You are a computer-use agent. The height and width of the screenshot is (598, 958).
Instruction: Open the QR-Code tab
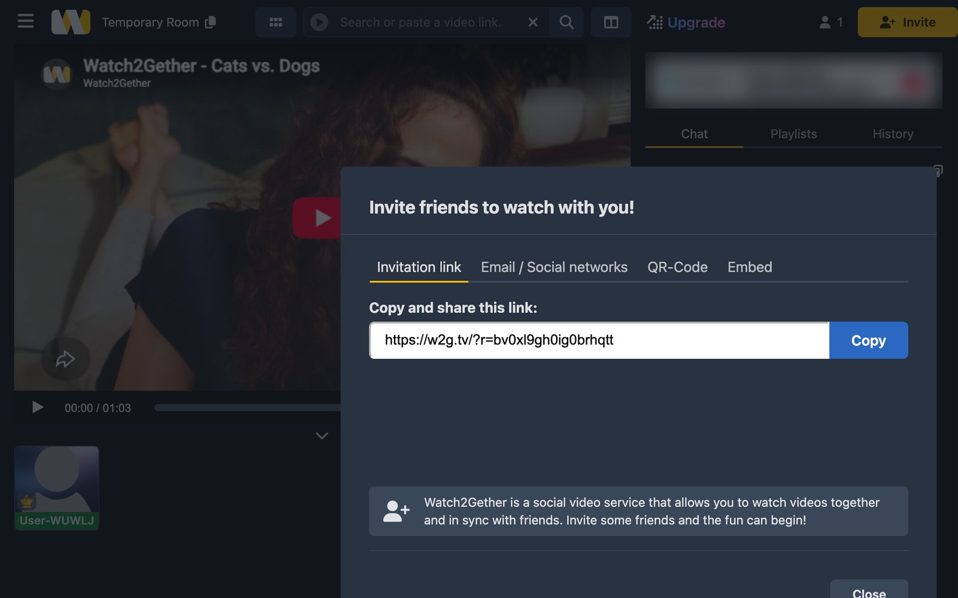(677, 267)
